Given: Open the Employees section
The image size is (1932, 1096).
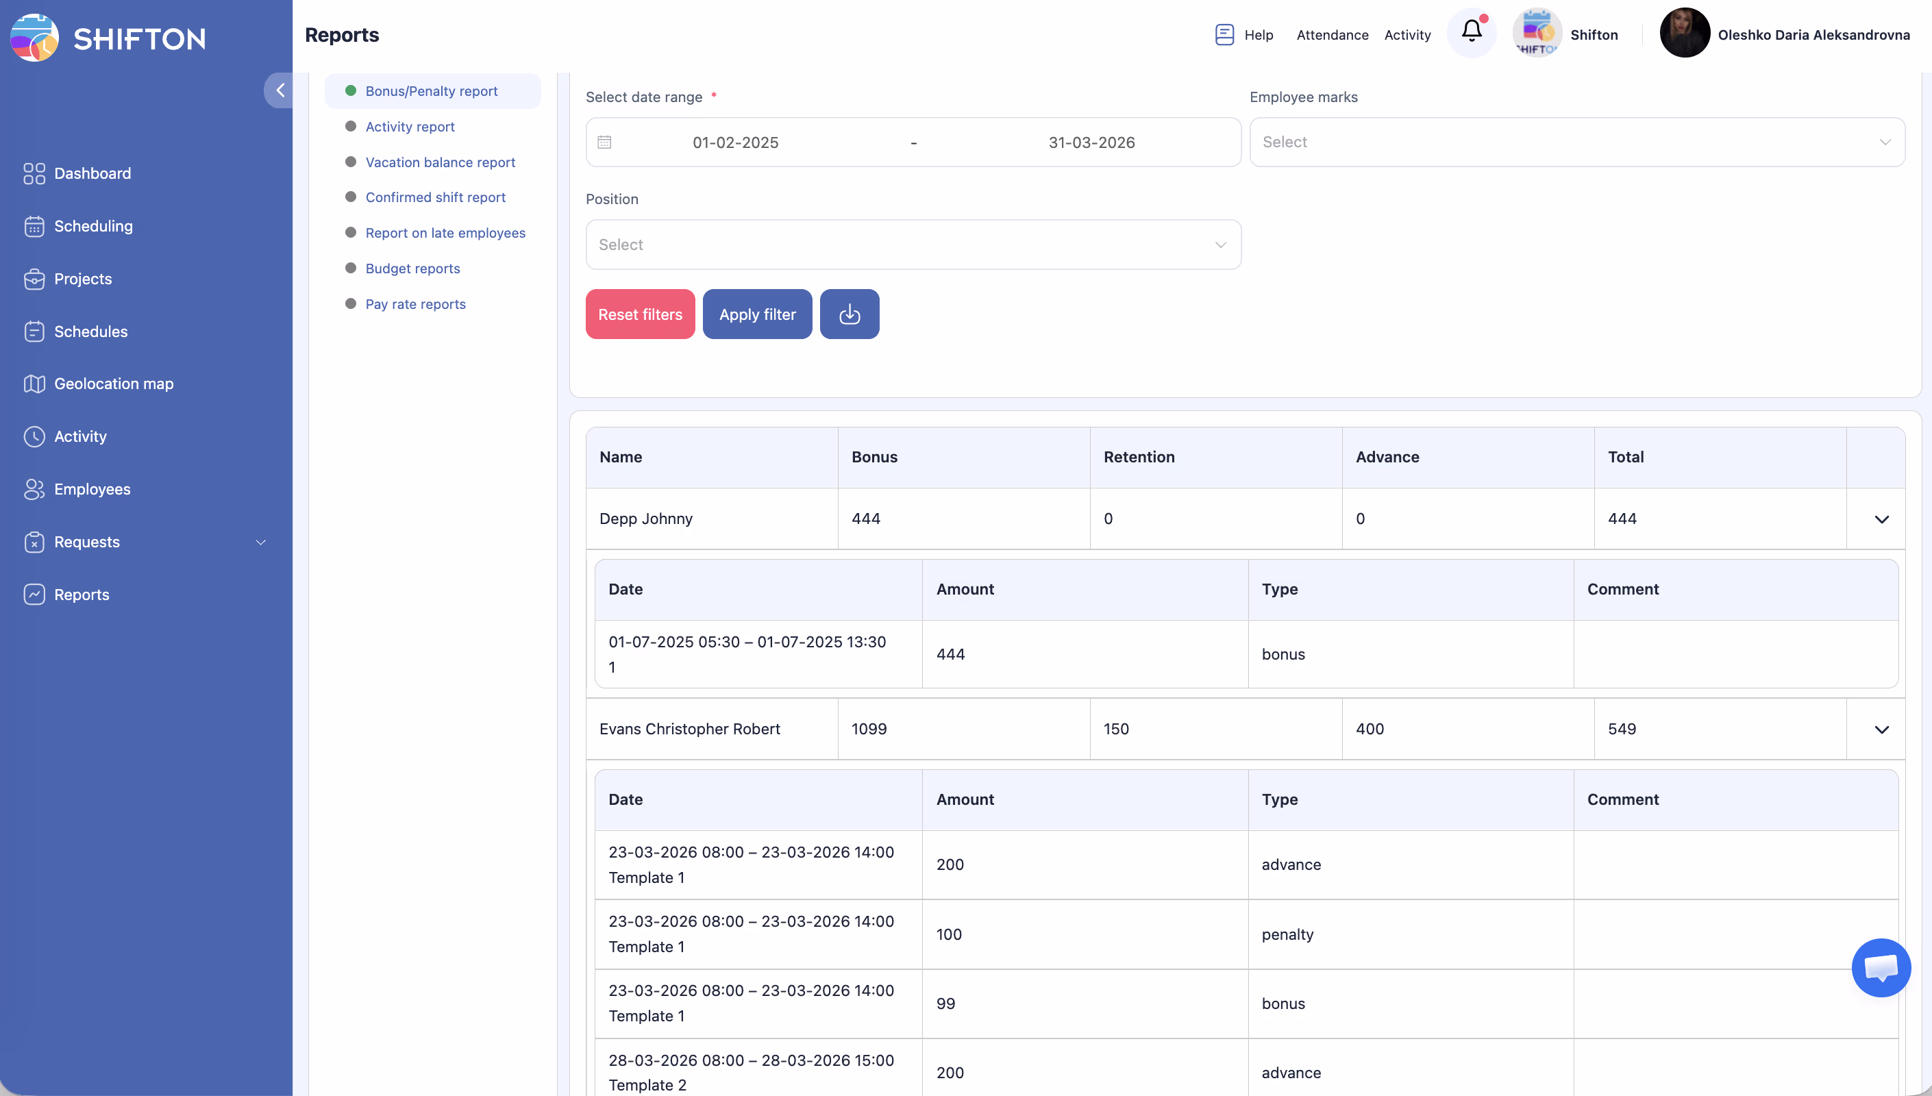Looking at the screenshot, I should pos(92,489).
